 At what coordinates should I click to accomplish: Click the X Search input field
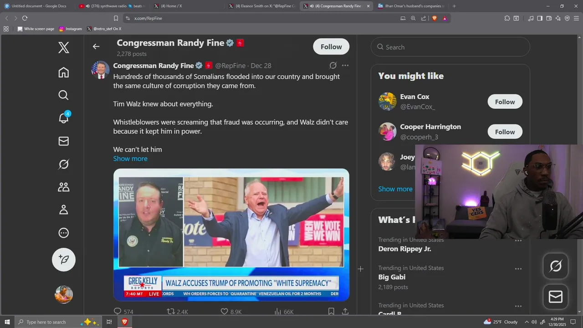(450, 47)
